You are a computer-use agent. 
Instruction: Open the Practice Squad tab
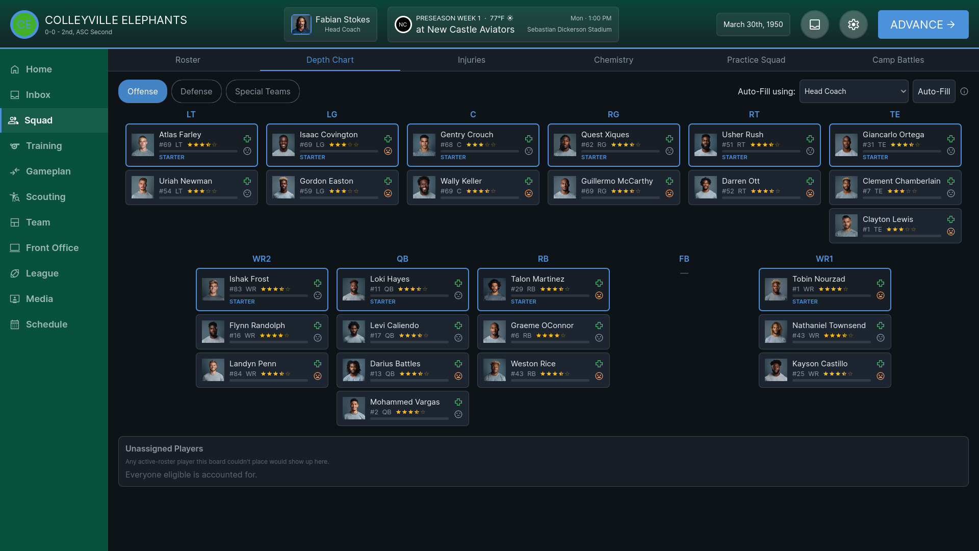(x=756, y=60)
